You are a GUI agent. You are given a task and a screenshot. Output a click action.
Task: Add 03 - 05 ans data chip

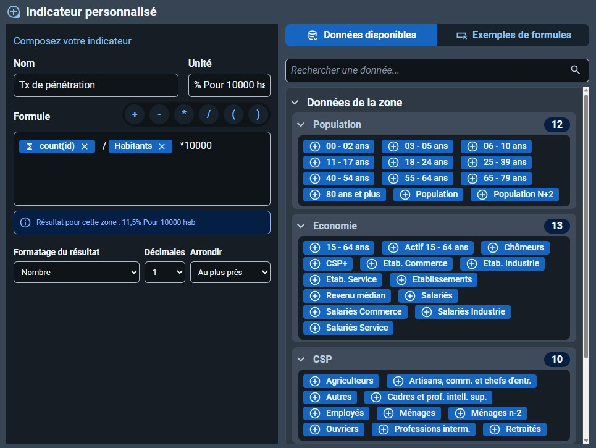pyautogui.click(x=418, y=146)
